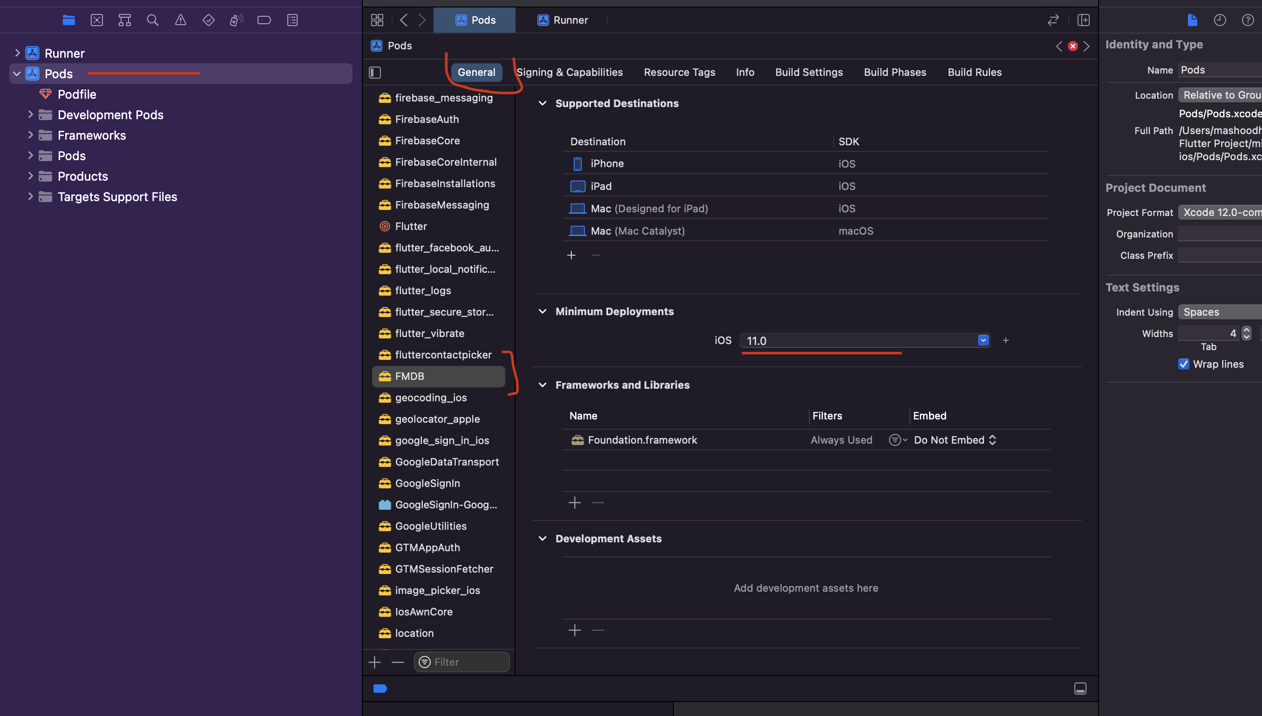Image resolution: width=1262 pixels, height=716 pixels.
Task: Increment the tab Widths stepper
Action: click(x=1246, y=330)
